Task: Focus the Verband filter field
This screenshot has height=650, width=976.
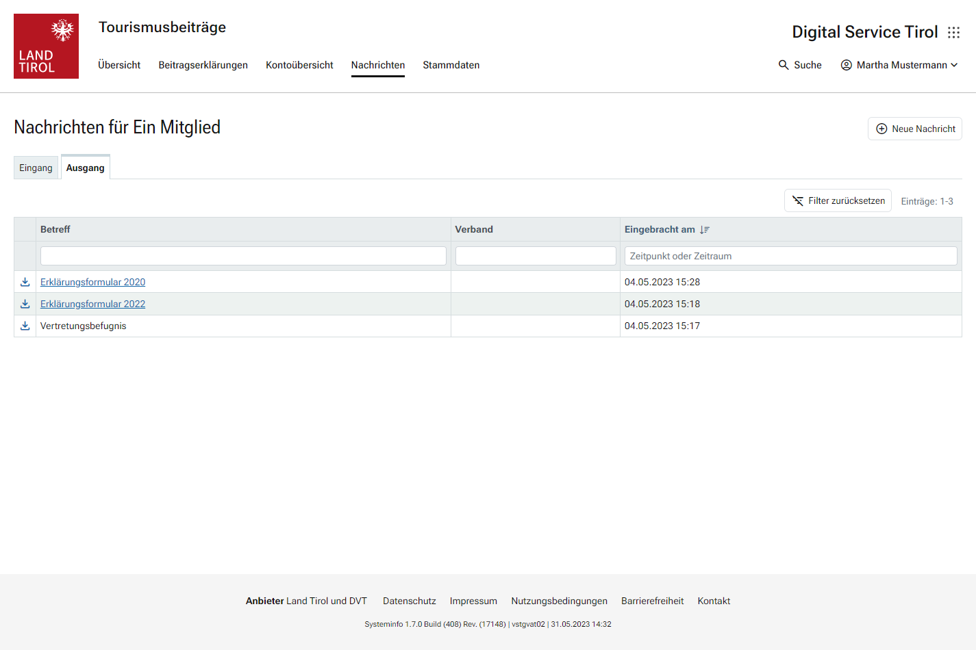Action: 536,256
